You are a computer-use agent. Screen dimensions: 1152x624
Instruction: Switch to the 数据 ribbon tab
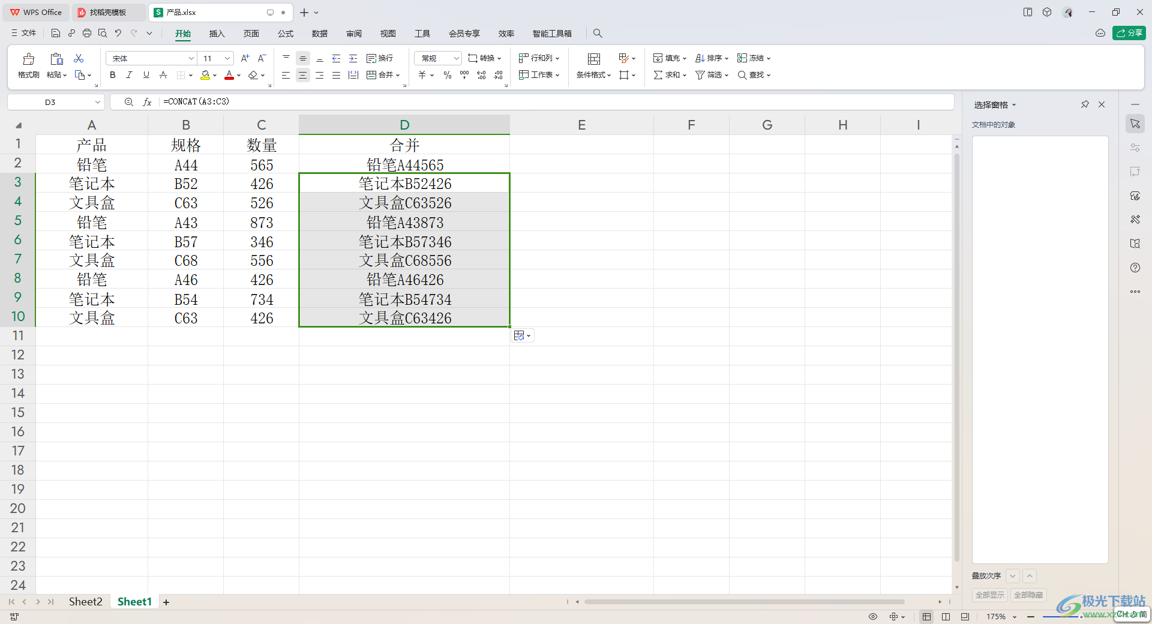coord(320,34)
